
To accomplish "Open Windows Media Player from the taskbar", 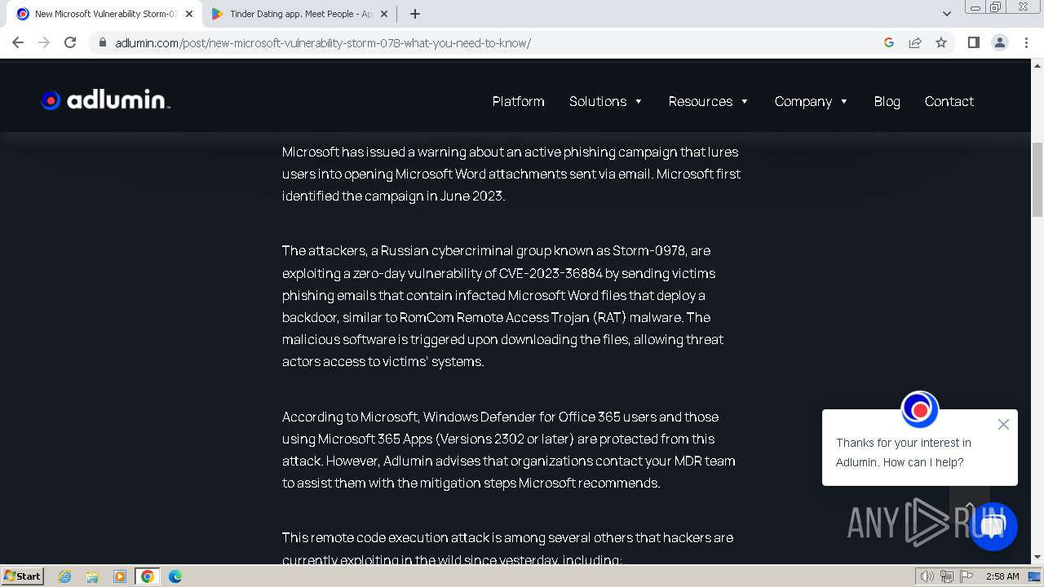I will click(120, 576).
